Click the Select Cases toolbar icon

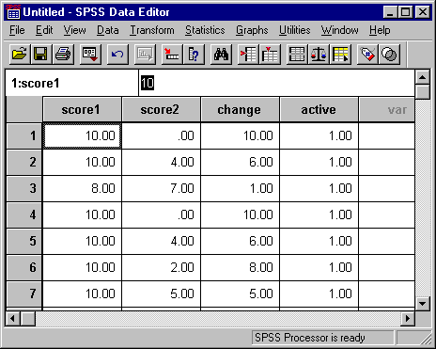click(340, 55)
